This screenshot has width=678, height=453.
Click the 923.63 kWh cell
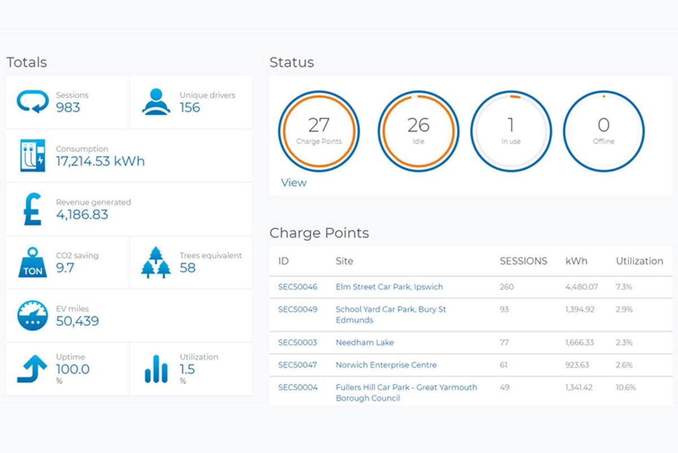577,365
